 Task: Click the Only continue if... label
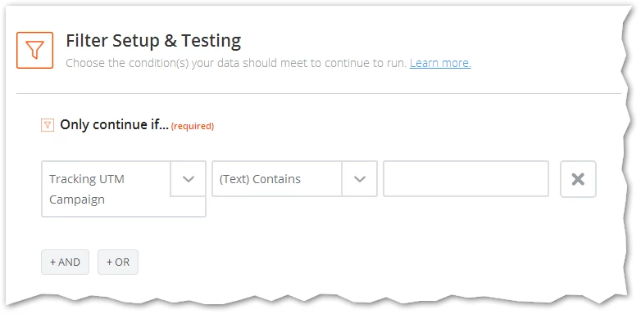114,125
